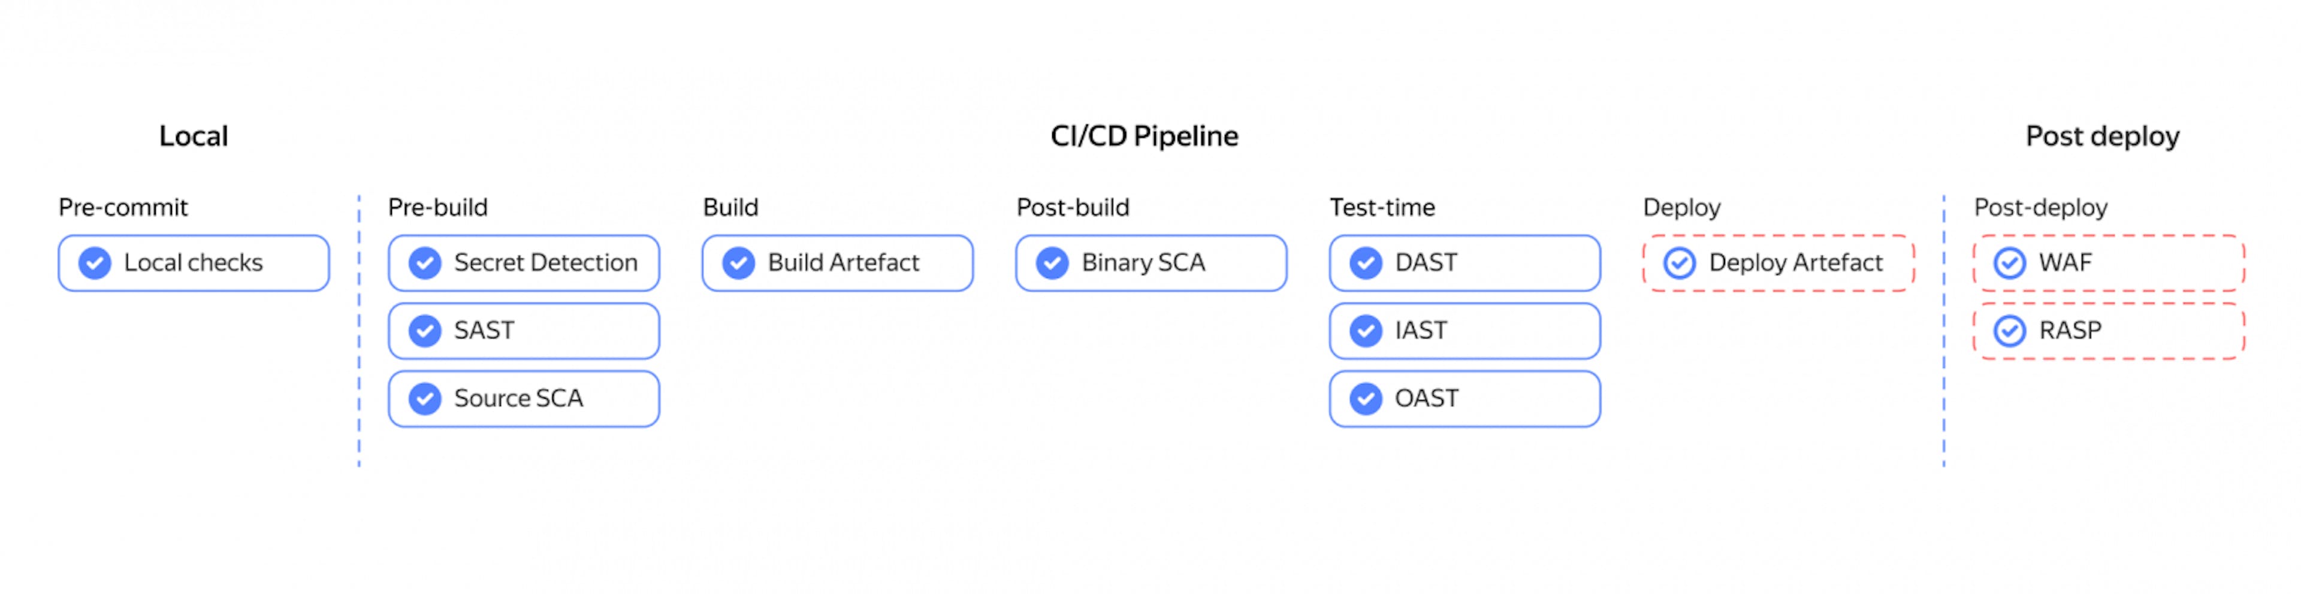Image resolution: width=2301 pixels, height=594 pixels.
Task: Click the Pre-build stage label
Action: pyautogui.click(x=437, y=207)
